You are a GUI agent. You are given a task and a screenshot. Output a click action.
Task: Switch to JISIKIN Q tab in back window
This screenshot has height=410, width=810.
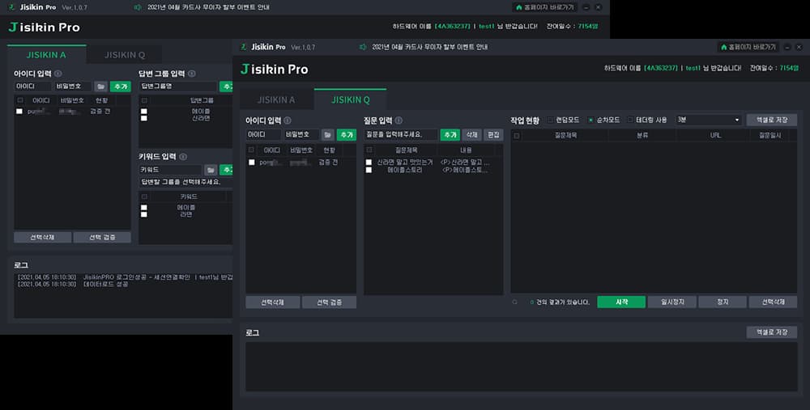(125, 55)
